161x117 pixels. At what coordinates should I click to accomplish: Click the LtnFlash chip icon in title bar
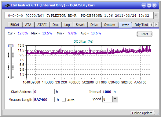tap(7, 5)
